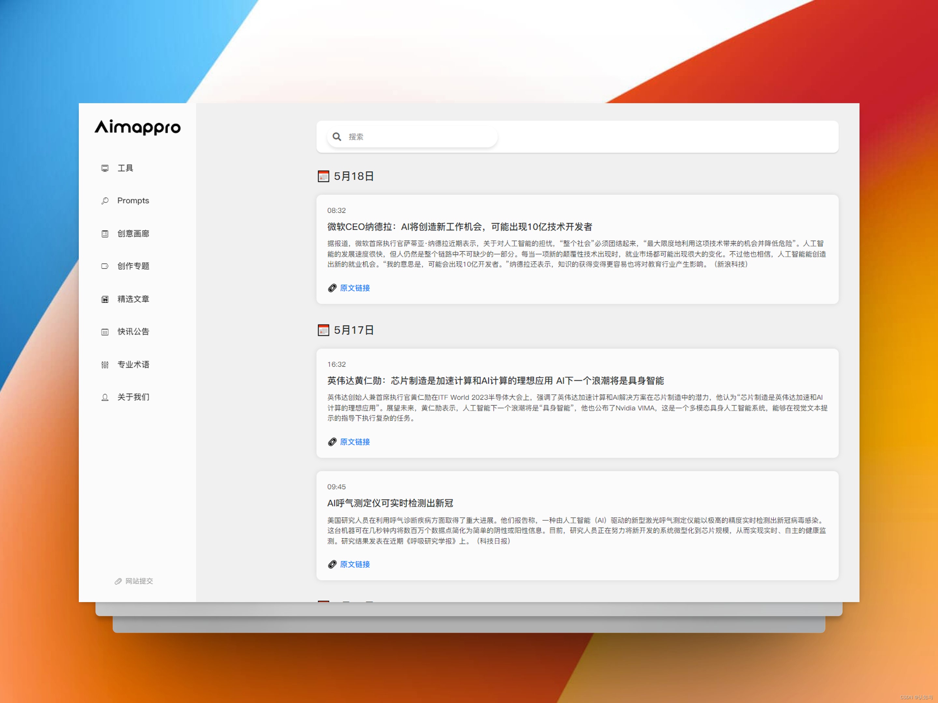Screen dimensions: 938x703
Task: Click the search magnifier icon
Action: point(337,136)
